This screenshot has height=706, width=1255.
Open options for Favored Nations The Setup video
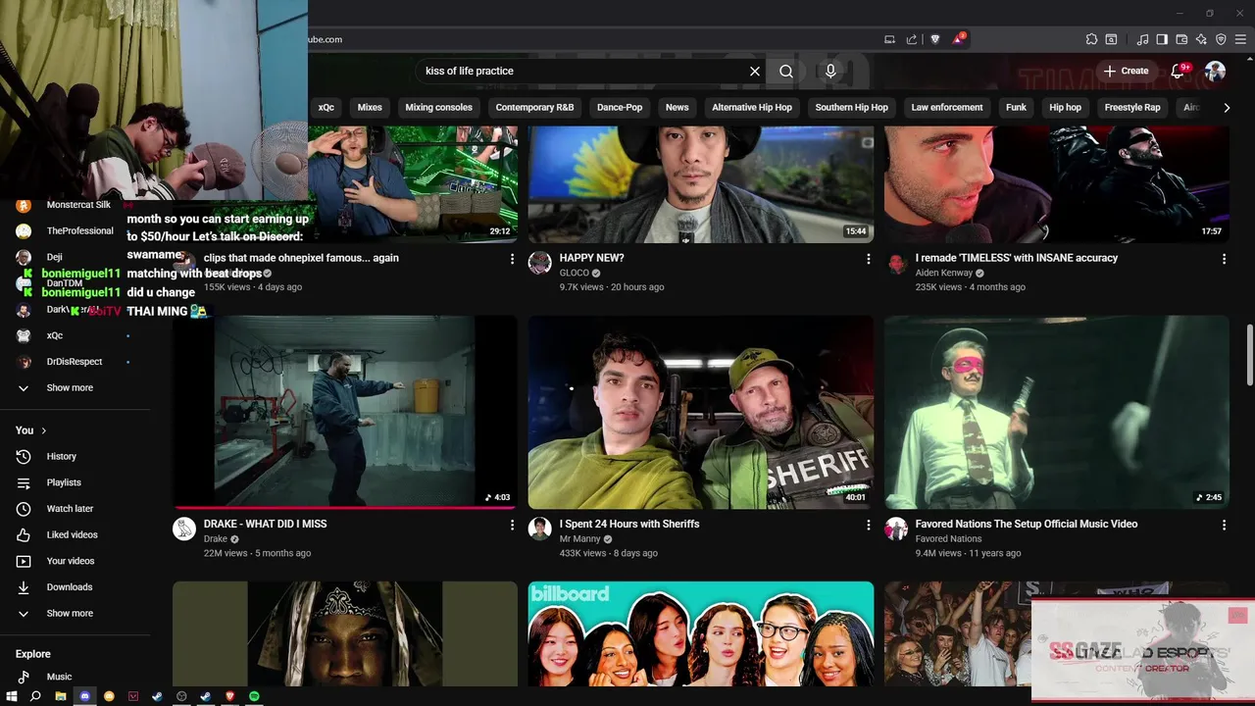pos(1224,525)
